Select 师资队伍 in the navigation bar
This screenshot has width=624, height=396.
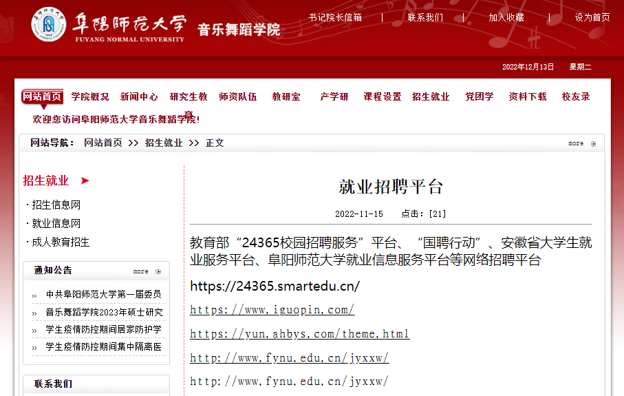(x=237, y=97)
